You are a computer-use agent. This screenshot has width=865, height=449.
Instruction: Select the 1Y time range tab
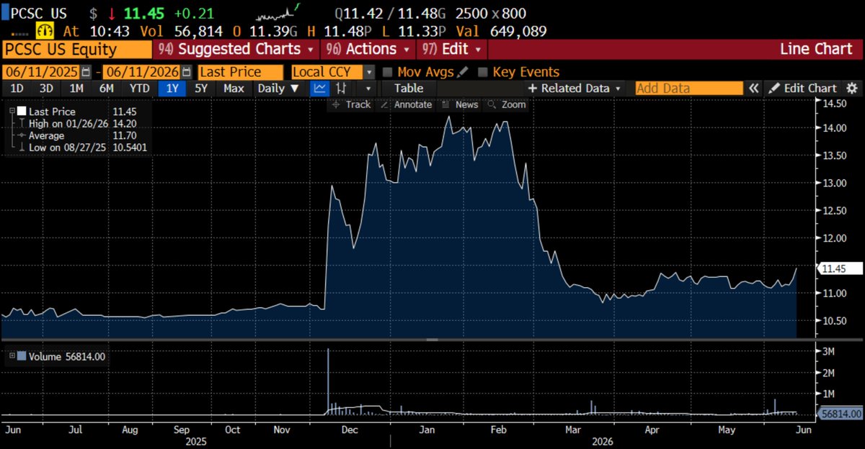pyautogui.click(x=172, y=89)
